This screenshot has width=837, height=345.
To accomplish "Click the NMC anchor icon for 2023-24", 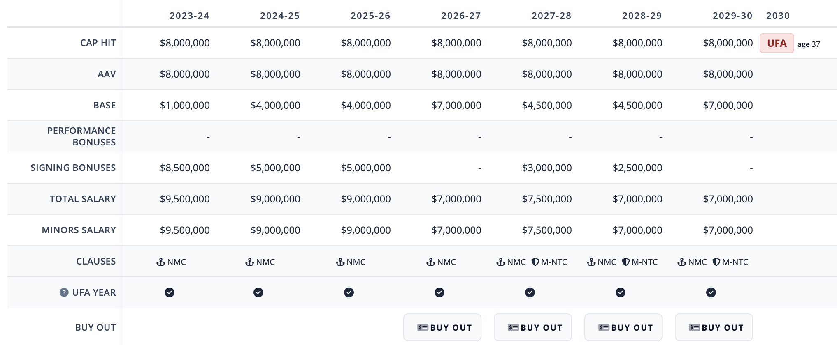I will point(161,262).
